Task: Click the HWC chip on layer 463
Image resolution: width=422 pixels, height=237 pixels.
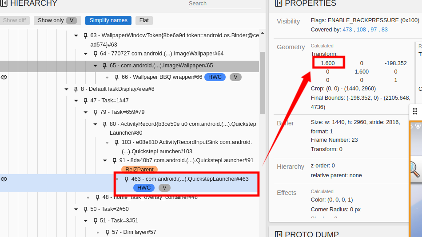Action: point(144,188)
